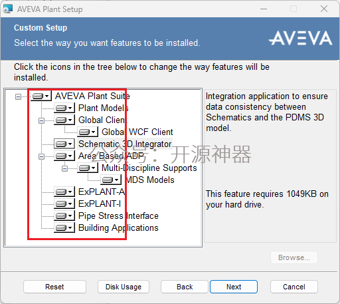Viewport: 340px width, 304px height.
Task: Click the Reset button
Action: pyautogui.click(x=54, y=287)
